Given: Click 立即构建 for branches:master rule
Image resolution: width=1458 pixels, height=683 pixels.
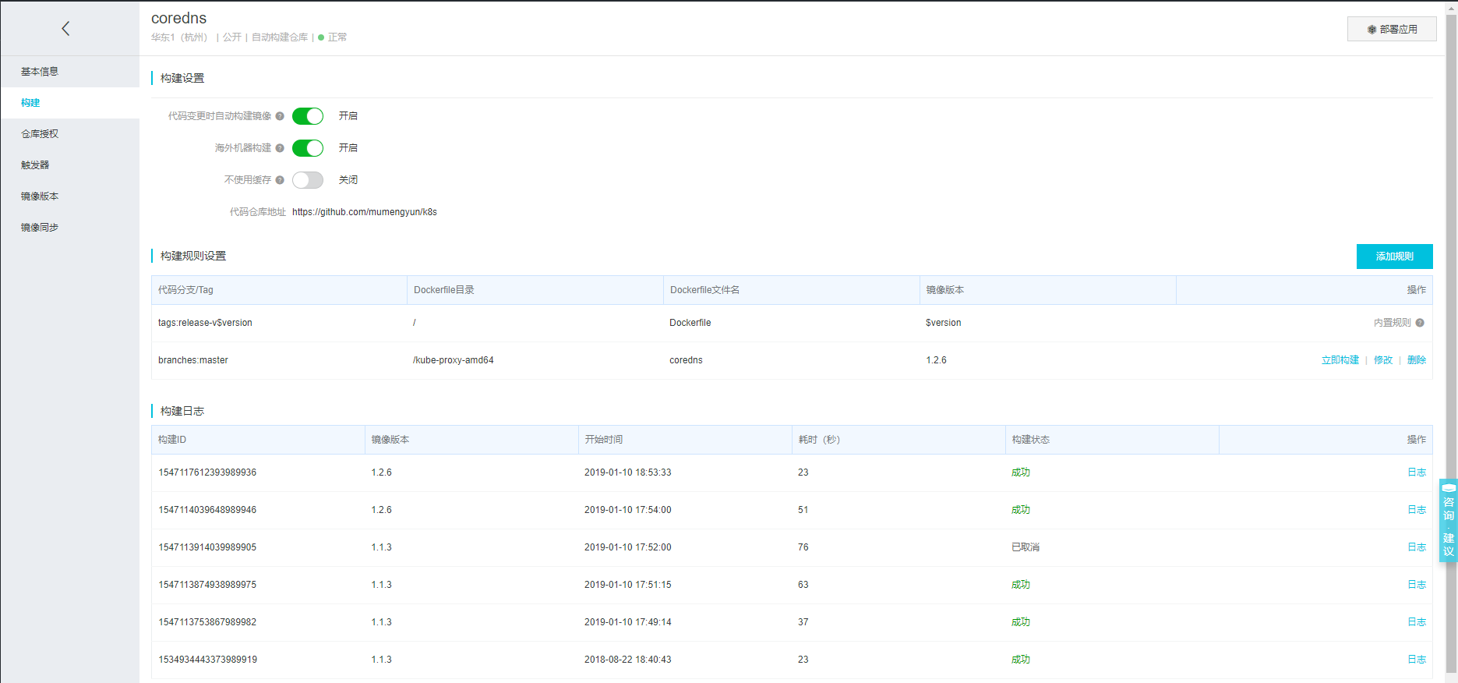Looking at the screenshot, I should tap(1340, 360).
